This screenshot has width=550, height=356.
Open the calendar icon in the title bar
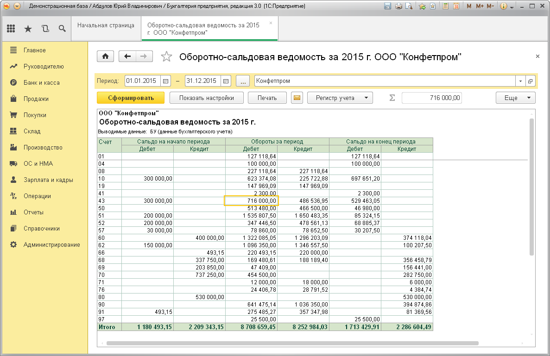click(x=456, y=6)
